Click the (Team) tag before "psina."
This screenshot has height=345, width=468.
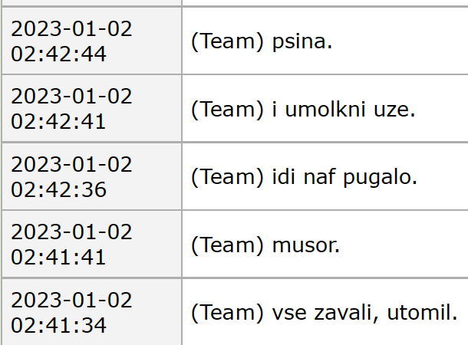click(228, 41)
